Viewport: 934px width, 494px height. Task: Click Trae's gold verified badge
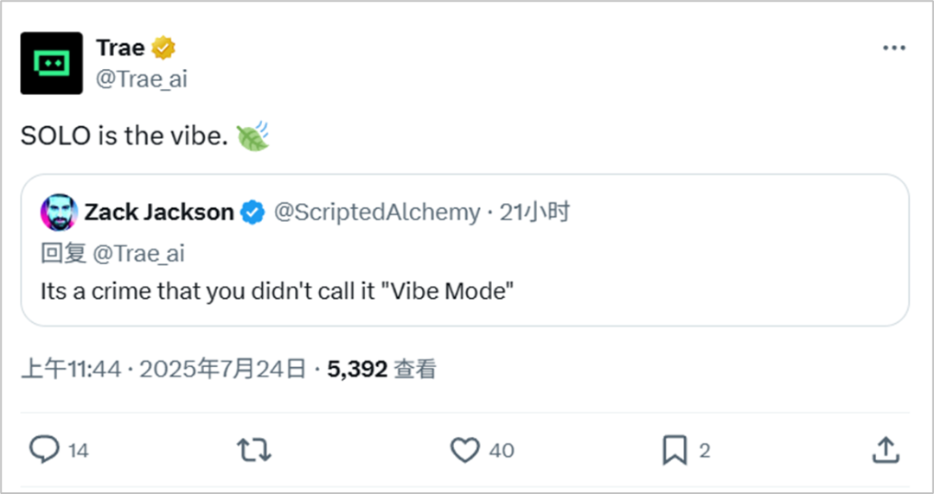point(163,48)
